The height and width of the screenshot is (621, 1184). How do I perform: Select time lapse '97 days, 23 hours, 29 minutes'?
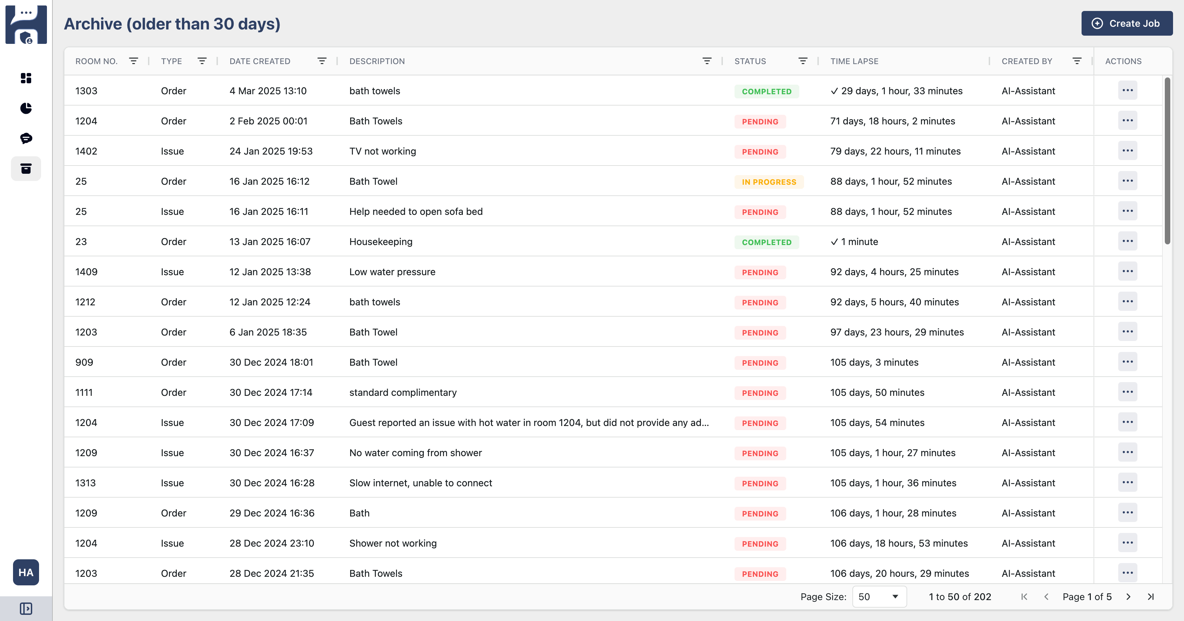pos(897,332)
